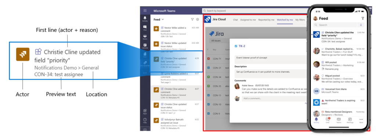Tap Will posted notification on phone
Screen dimensions: 376x139
click(x=339, y=65)
